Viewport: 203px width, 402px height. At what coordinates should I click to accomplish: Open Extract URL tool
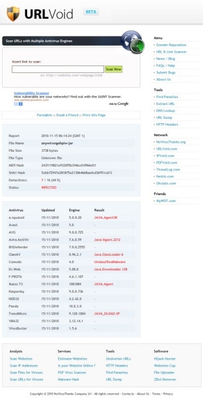165,104
